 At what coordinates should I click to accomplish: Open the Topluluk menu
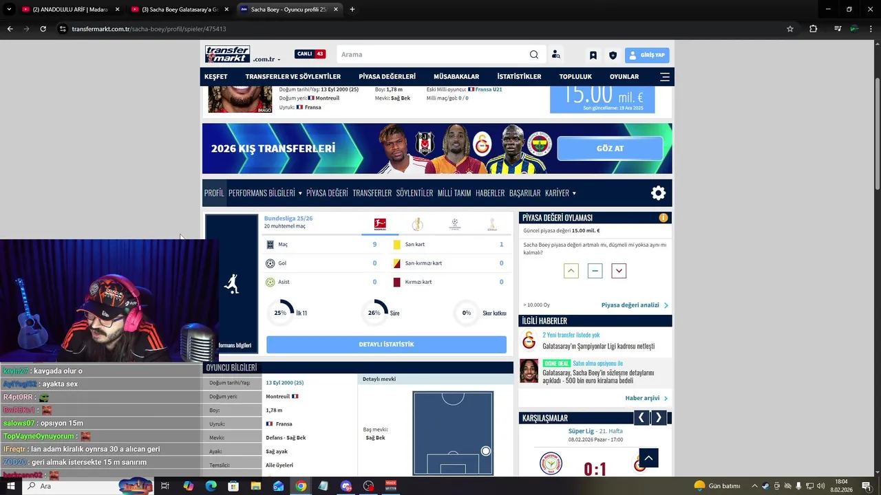point(575,77)
